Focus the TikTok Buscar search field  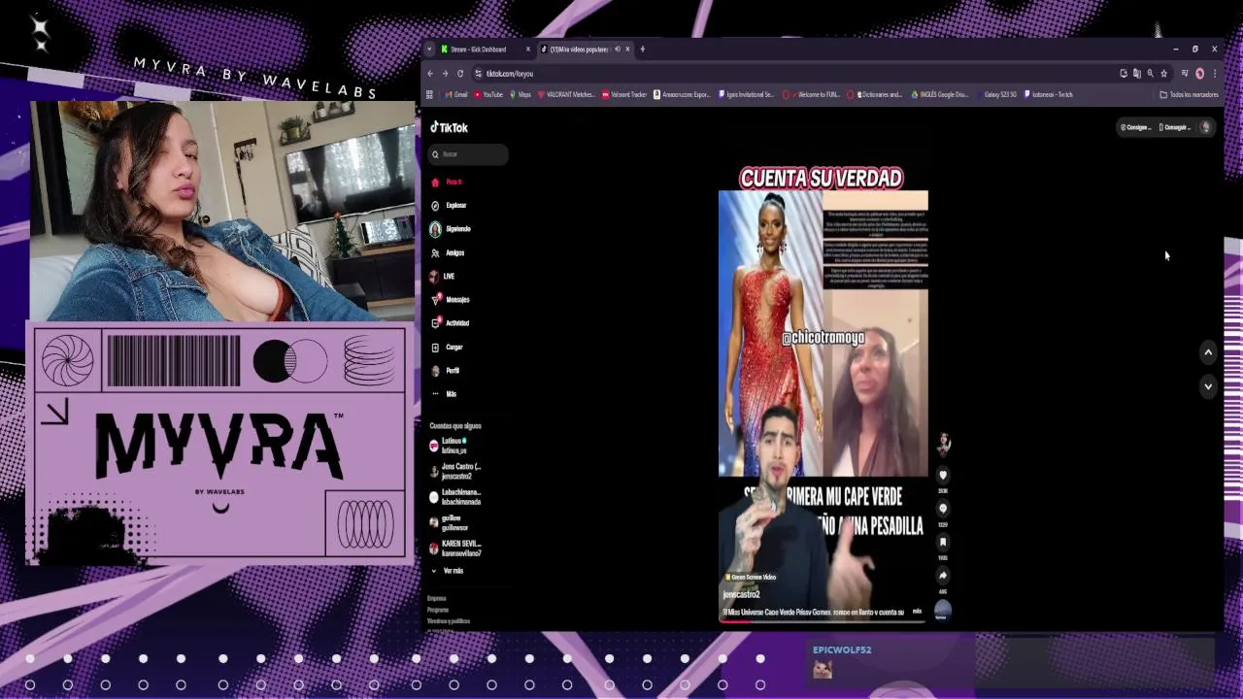(469, 154)
